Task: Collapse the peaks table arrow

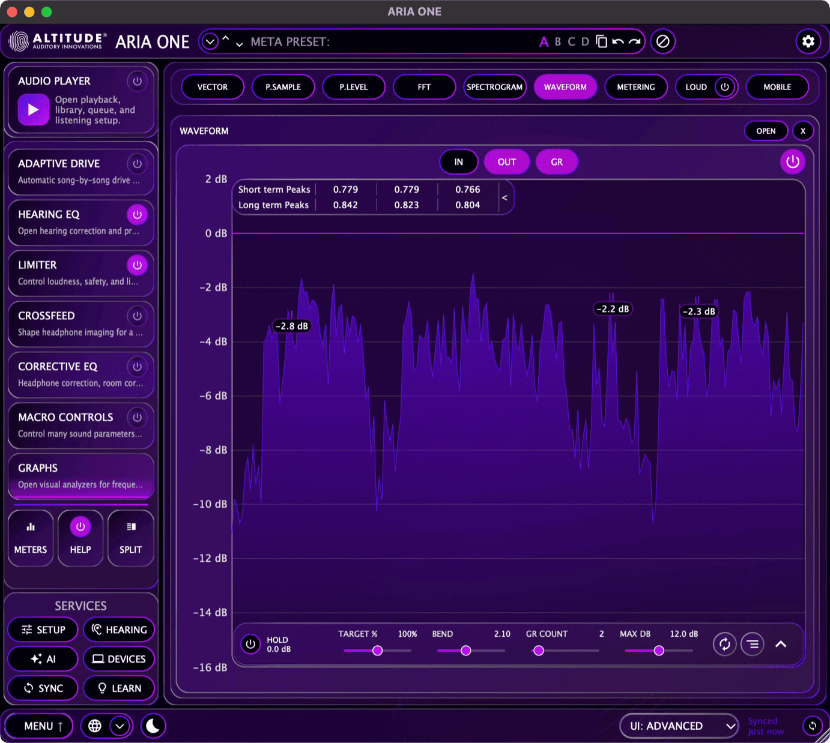Action: [x=504, y=197]
